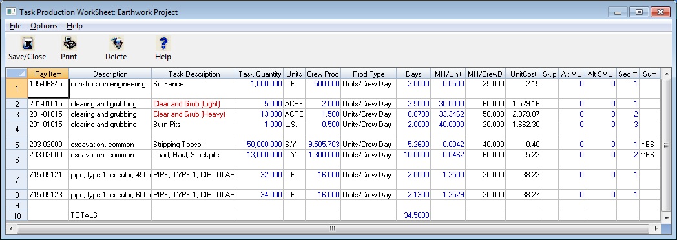Viewport: 677px width, 240px height.
Task: Maximize the Task Production WorkSheet window
Action: tap(639, 12)
